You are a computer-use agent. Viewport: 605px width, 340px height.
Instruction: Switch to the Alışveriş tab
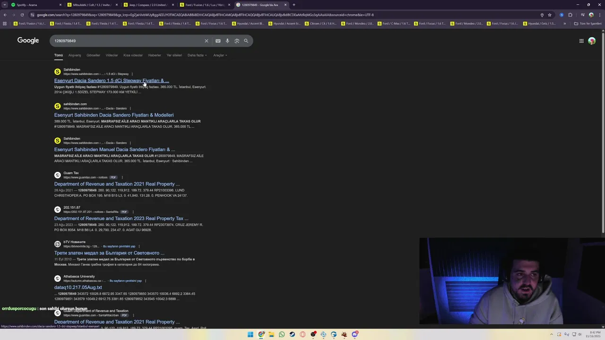tap(75, 55)
